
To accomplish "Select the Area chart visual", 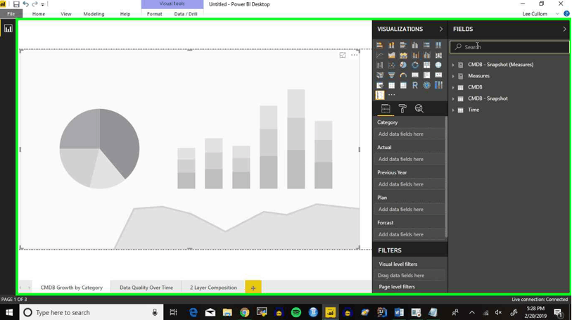I will point(391,56).
